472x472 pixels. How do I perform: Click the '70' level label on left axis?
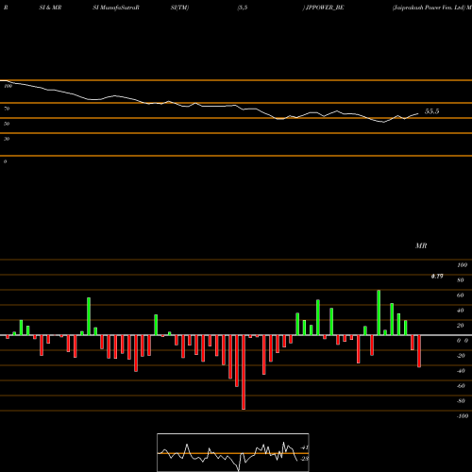(x=7, y=109)
